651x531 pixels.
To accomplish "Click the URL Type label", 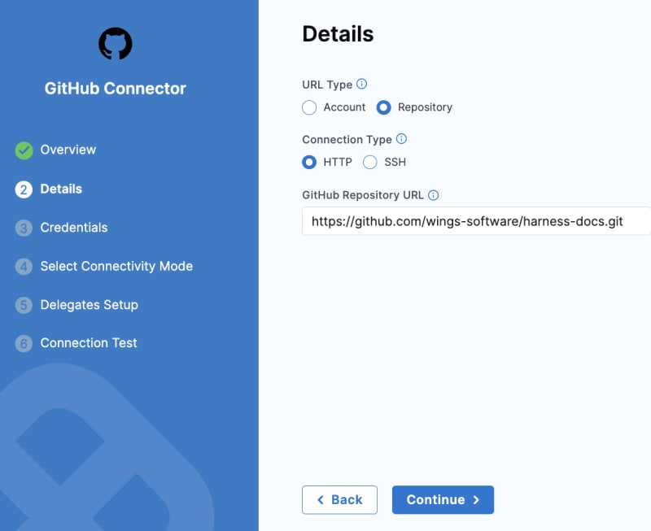I will pos(327,85).
